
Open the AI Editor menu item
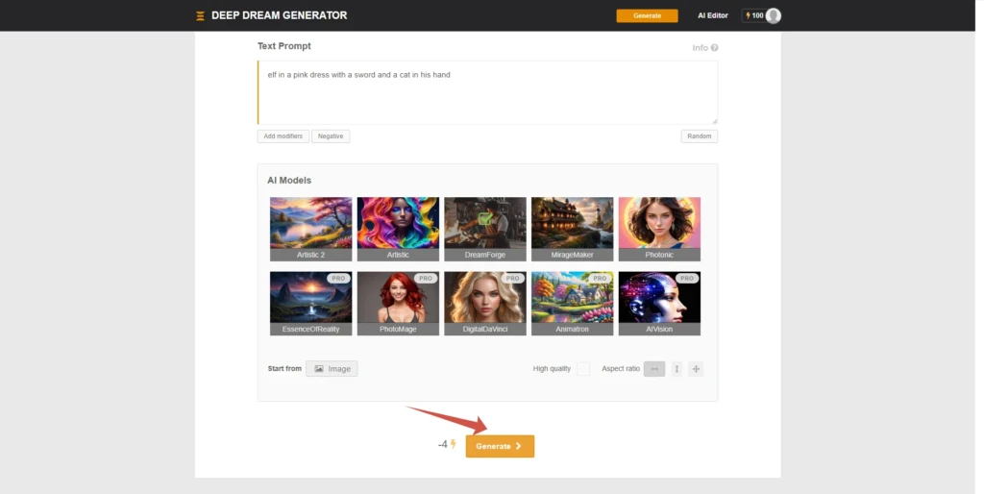pos(713,15)
